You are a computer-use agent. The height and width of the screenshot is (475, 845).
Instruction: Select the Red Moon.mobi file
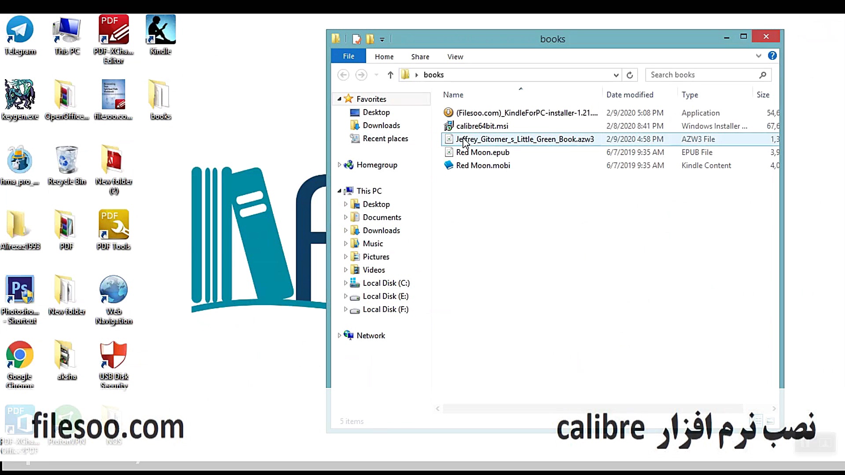(x=483, y=165)
